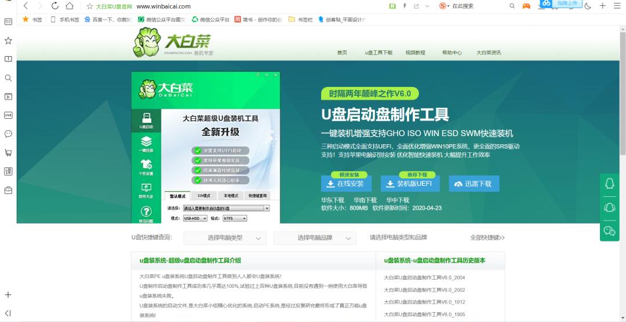Open 大白菜U盘启动盘制作工具V6.0_2002 link
The height and width of the screenshot is (322, 626).
tap(424, 290)
